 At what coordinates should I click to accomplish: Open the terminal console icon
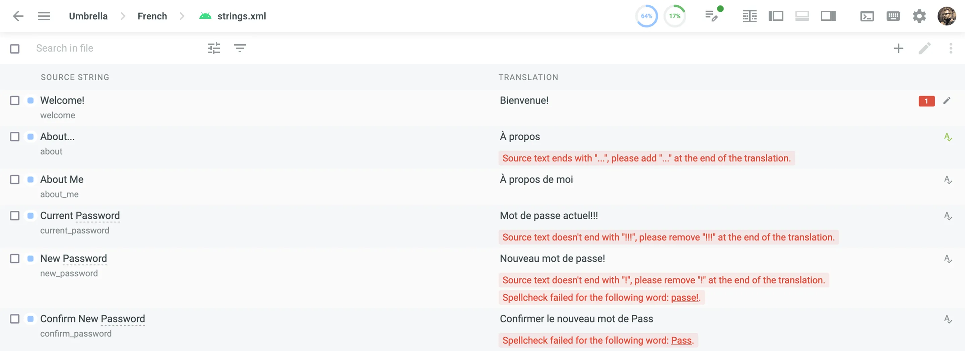click(867, 16)
